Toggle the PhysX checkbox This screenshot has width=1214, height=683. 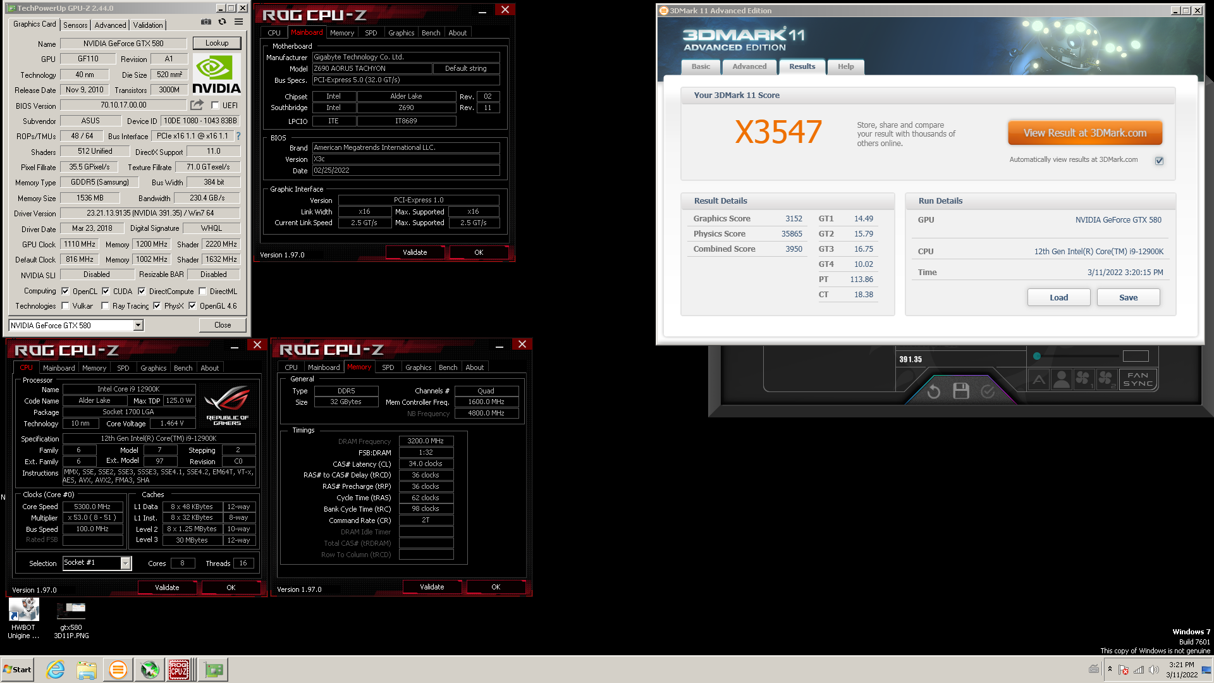[157, 306]
